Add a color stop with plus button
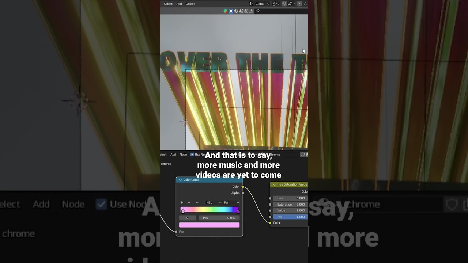468x263 pixels. click(x=182, y=202)
